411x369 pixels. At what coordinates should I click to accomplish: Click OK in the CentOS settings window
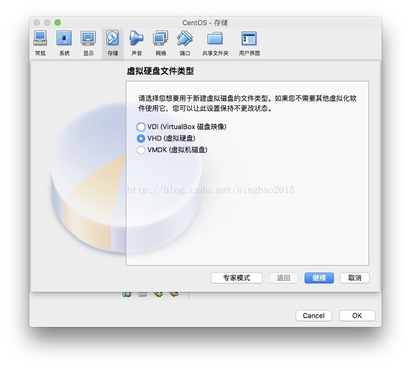357,316
